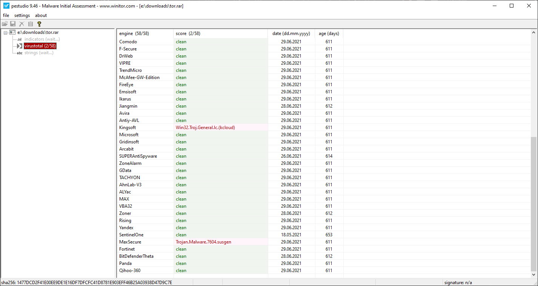
Task: Open the settings menu
Action: 22,15
